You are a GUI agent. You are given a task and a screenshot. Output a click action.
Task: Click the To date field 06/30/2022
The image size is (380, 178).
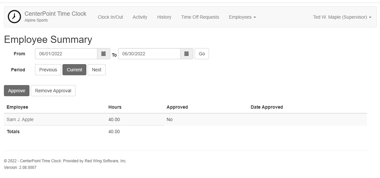[x=149, y=54]
